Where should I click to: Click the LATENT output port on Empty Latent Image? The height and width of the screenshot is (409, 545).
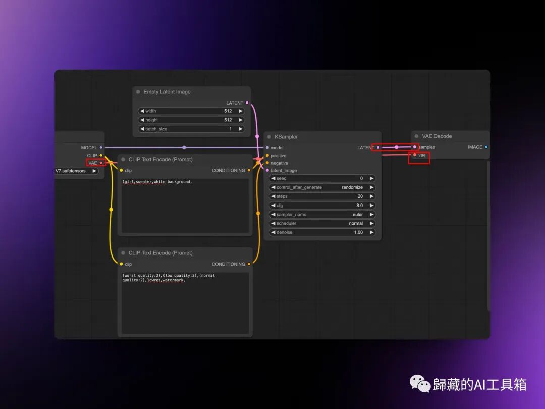pos(247,103)
